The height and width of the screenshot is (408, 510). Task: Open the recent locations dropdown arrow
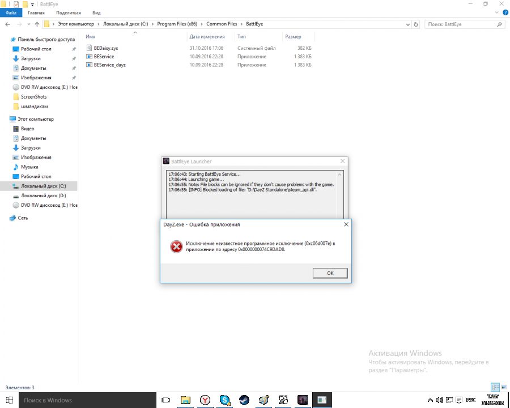[29, 24]
